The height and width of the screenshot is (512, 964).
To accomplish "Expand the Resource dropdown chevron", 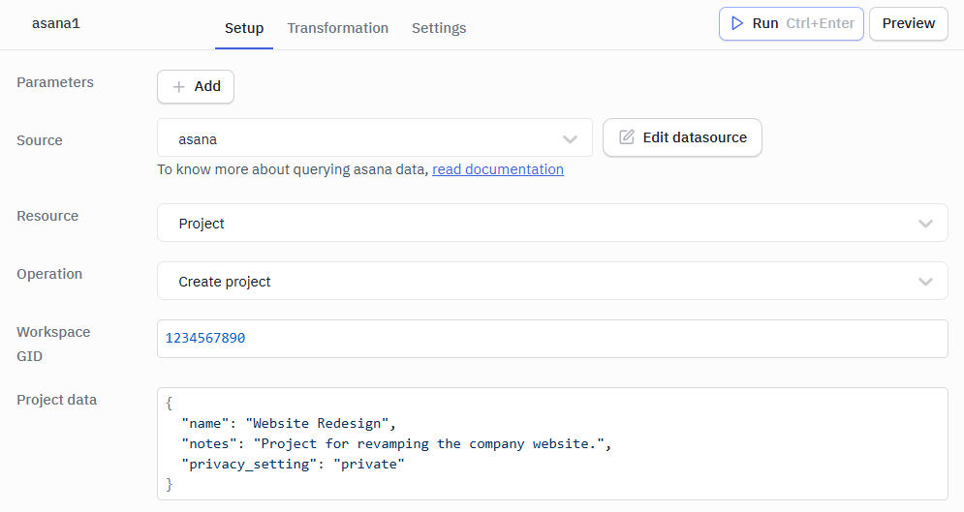I will (x=925, y=224).
